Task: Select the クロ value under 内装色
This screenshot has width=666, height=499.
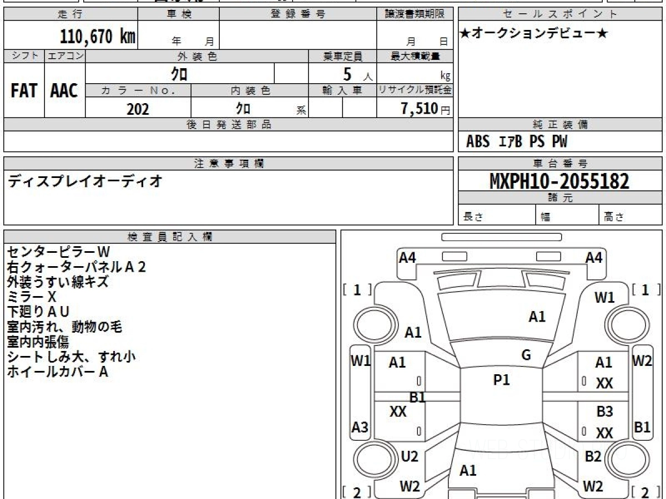Action: (243, 108)
